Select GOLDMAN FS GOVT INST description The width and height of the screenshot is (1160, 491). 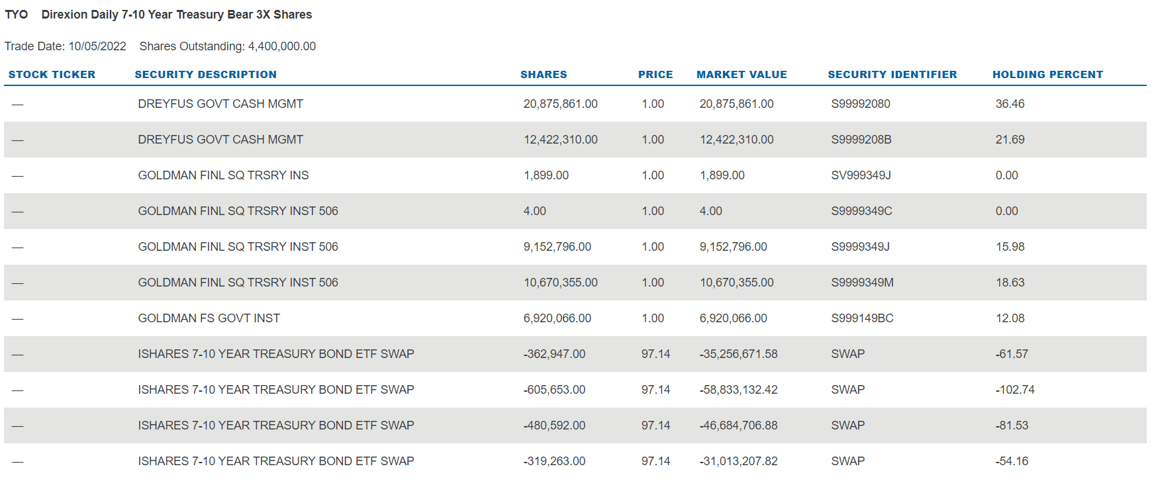pyautogui.click(x=209, y=318)
